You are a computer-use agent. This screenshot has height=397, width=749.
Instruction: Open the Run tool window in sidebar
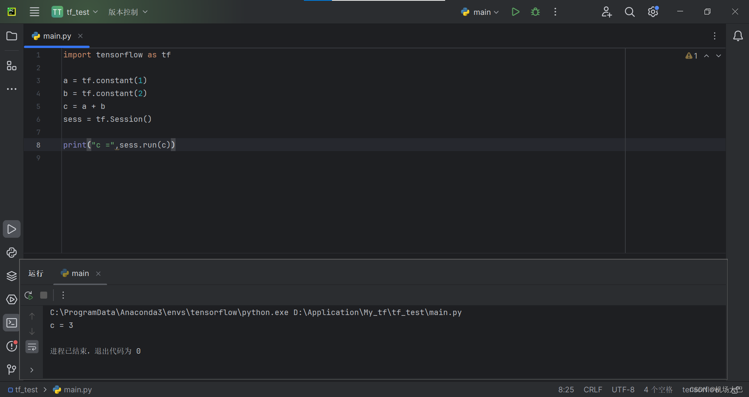[x=12, y=229]
